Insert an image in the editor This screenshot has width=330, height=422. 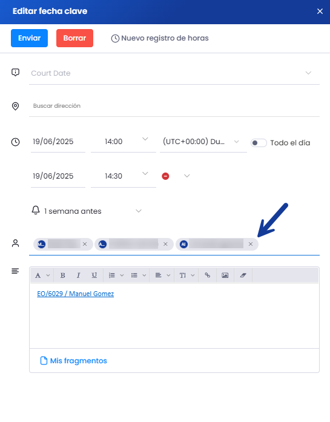pos(225,275)
